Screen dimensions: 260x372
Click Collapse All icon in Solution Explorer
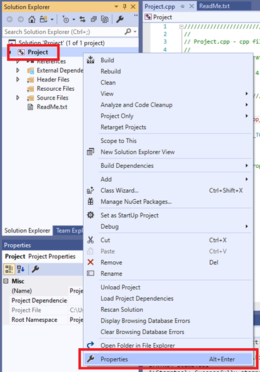click(94, 19)
